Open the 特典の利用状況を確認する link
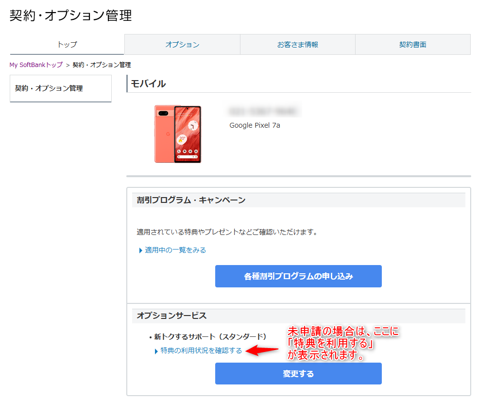Image resolution: width=478 pixels, height=400 pixels. coord(201,350)
